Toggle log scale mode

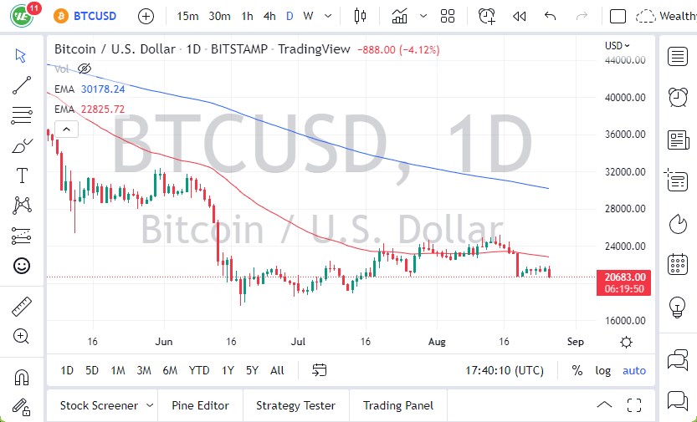coord(602,370)
